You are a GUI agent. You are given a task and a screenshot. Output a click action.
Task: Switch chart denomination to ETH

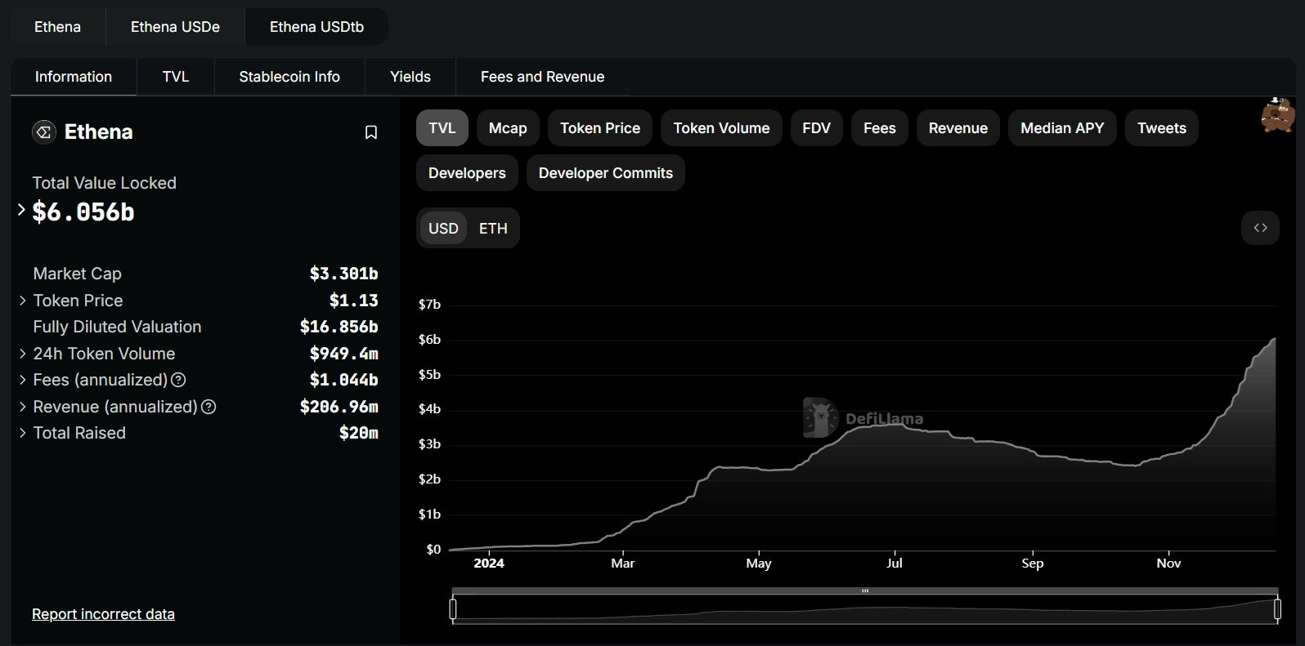pos(493,229)
